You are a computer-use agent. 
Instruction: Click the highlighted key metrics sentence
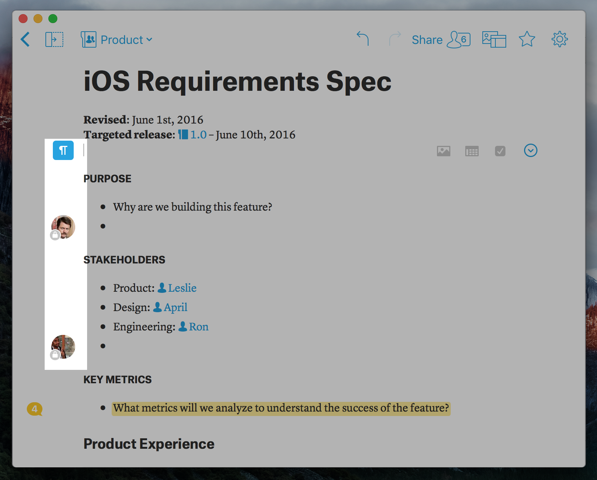(x=281, y=408)
